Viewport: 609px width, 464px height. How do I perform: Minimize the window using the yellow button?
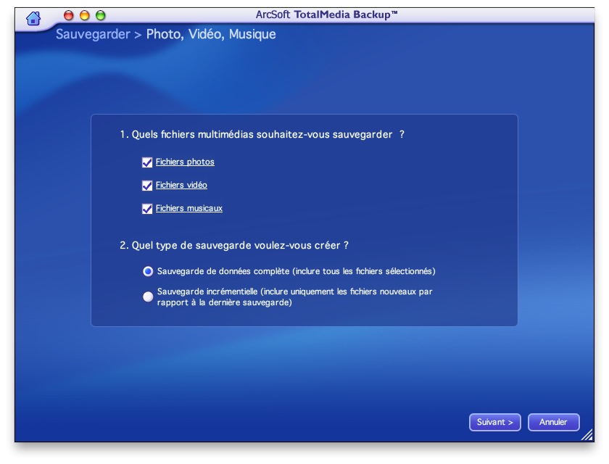click(84, 15)
